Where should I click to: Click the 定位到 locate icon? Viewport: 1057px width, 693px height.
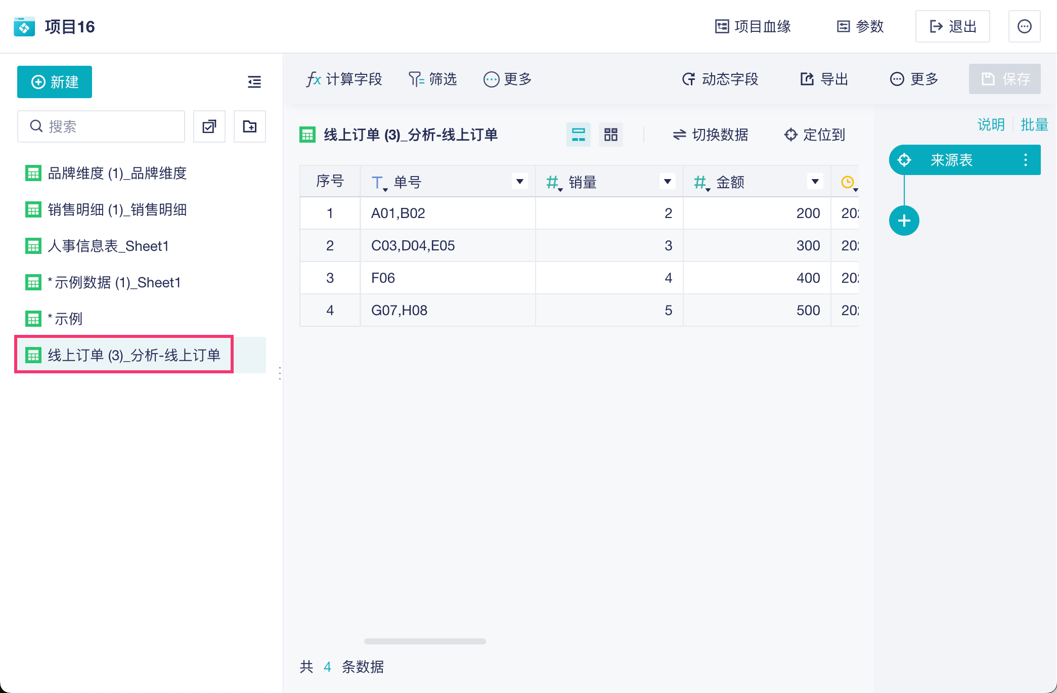(790, 135)
